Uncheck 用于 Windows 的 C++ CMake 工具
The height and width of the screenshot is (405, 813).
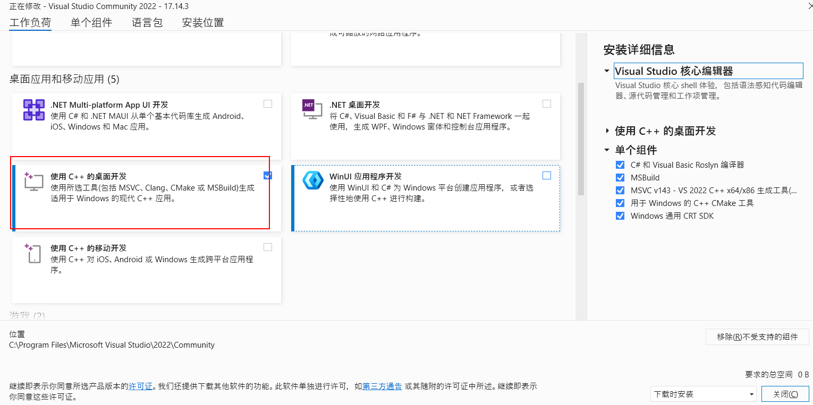[620, 203]
